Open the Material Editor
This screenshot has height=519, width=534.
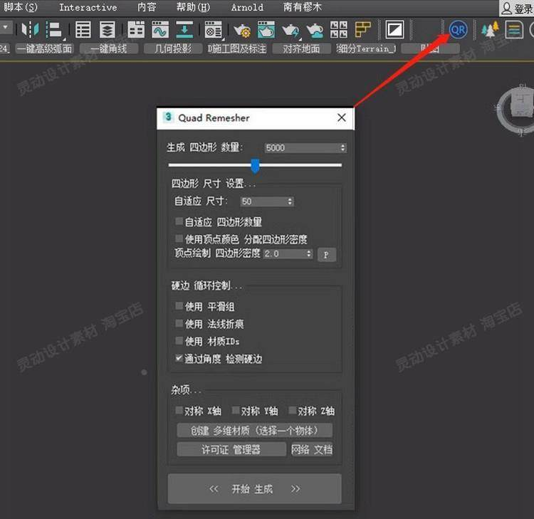pos(214,30)
